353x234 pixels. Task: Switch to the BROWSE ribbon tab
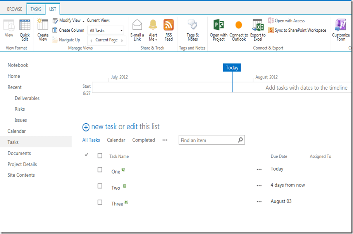pyautogui.click(x=15, y=9)
